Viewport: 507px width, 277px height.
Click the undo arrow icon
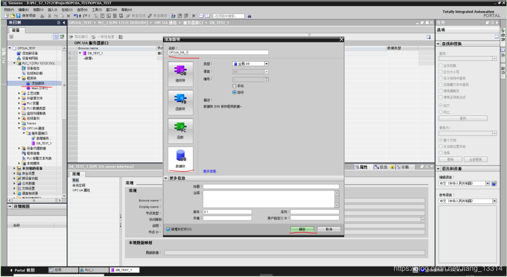point(76,16)
